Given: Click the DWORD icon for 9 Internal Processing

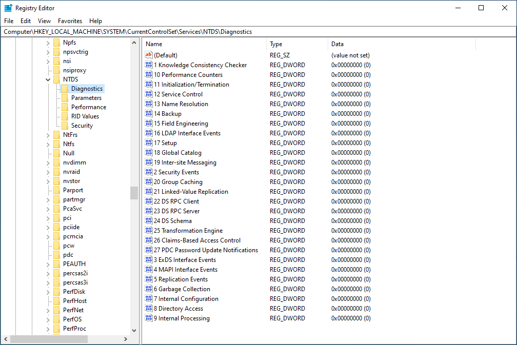Looking at the screenshot, I should coord(149,318).
